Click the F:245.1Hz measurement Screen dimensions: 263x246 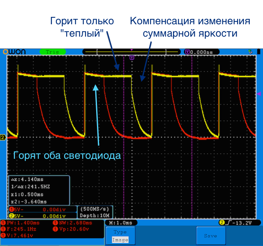(18, 229)
